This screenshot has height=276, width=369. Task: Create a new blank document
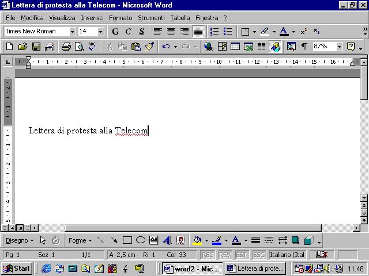10,47
